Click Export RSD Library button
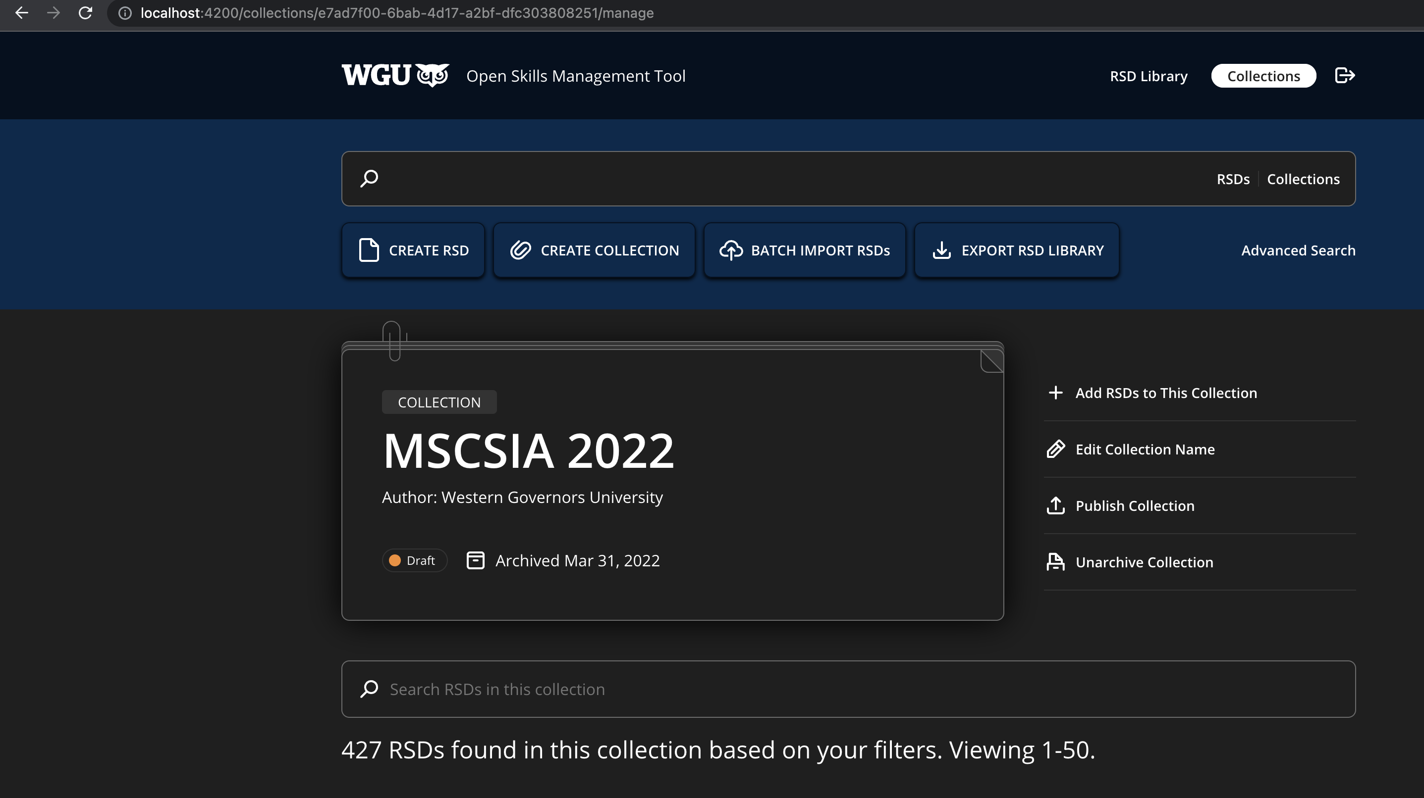 coord(1017,250)
